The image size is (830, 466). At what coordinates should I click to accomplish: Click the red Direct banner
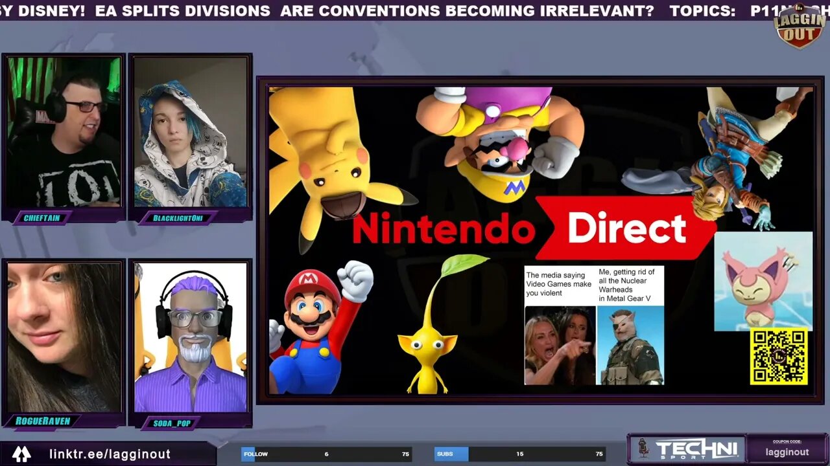click(626, 228)
